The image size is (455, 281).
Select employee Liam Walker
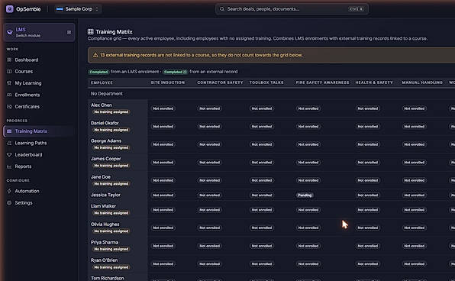[103, 206]
